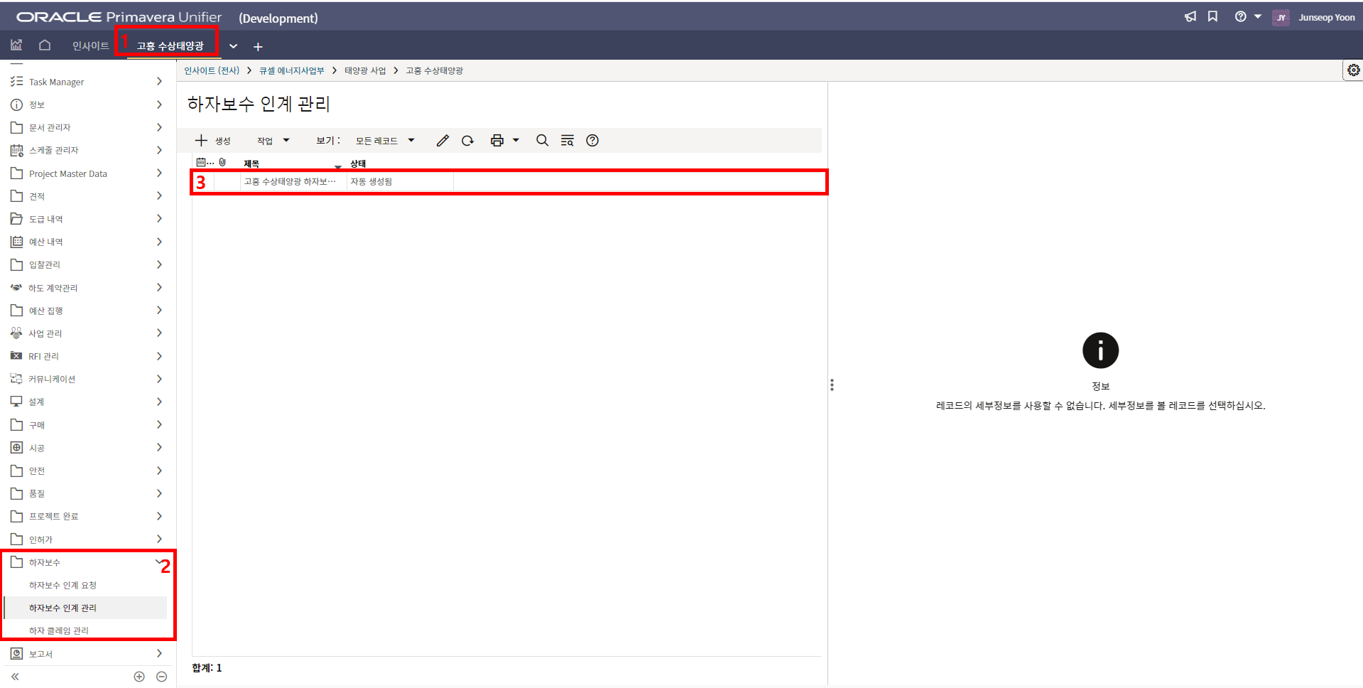
Task: Open search with the magnifier icon
Action: point(542,141)
